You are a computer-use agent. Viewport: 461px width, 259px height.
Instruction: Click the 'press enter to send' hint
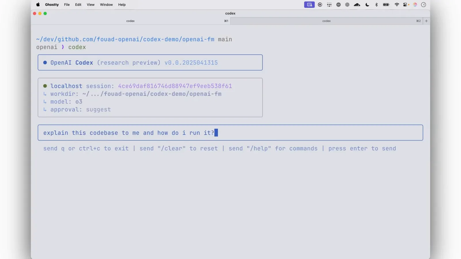click(362, 148)
